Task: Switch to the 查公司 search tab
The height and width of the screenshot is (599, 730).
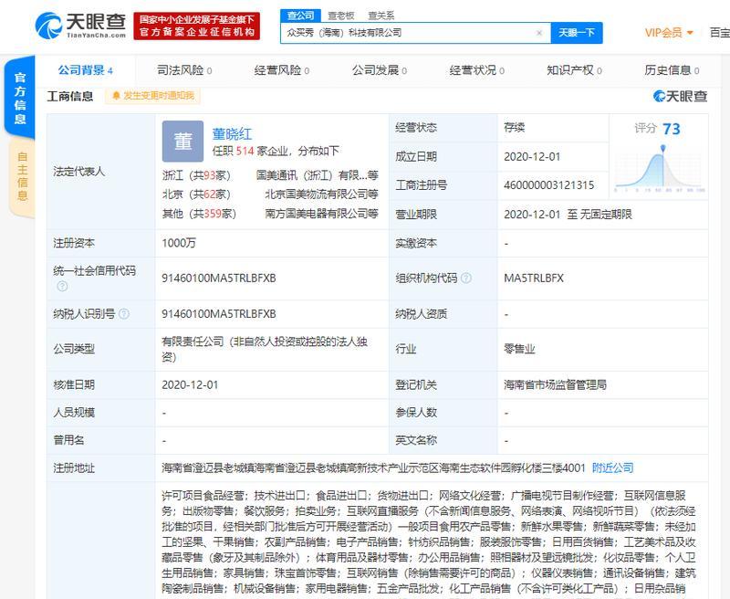Action: [300, 16]
